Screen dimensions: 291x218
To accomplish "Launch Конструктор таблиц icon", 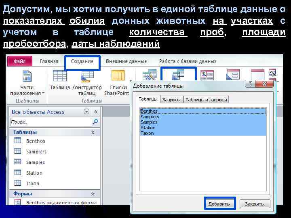I will 87,83.
